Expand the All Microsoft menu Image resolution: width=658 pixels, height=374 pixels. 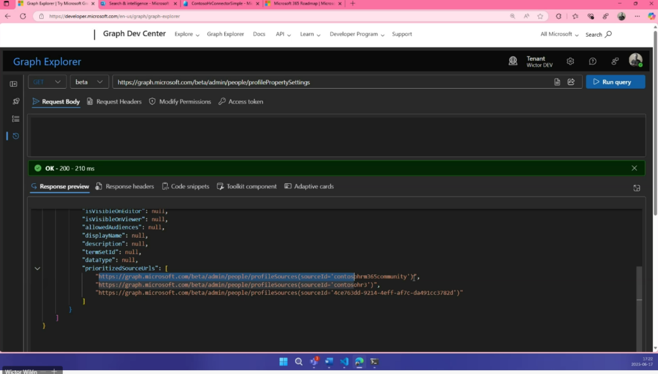(x=560, y=34)
